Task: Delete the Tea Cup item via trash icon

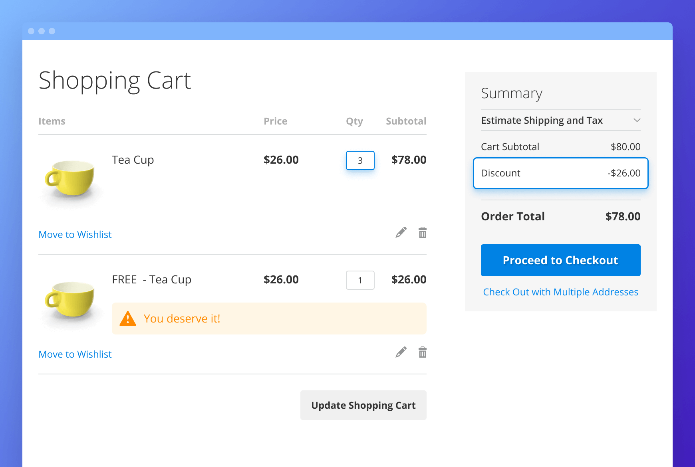Action: tap(422, 232)
